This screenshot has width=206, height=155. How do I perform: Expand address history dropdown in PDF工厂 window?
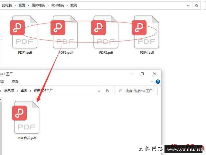(99, 91)
